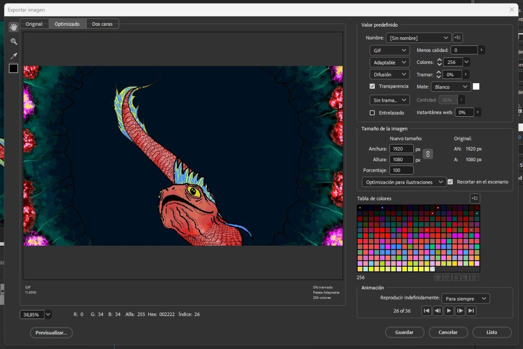Click the Guardar button
The width and height of the screenshot is (523, 349).
pos(404,332)
